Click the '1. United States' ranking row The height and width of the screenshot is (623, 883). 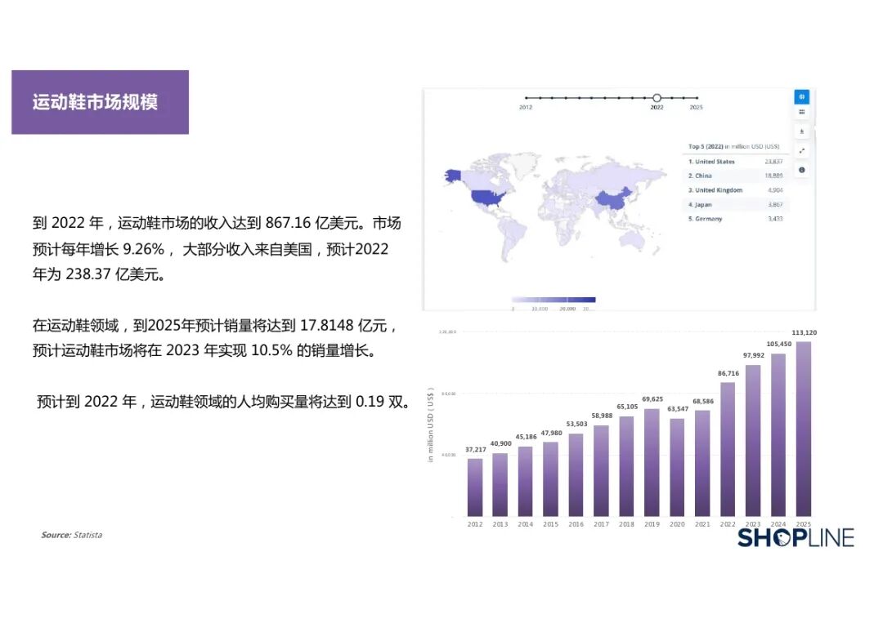click(735, 162)
